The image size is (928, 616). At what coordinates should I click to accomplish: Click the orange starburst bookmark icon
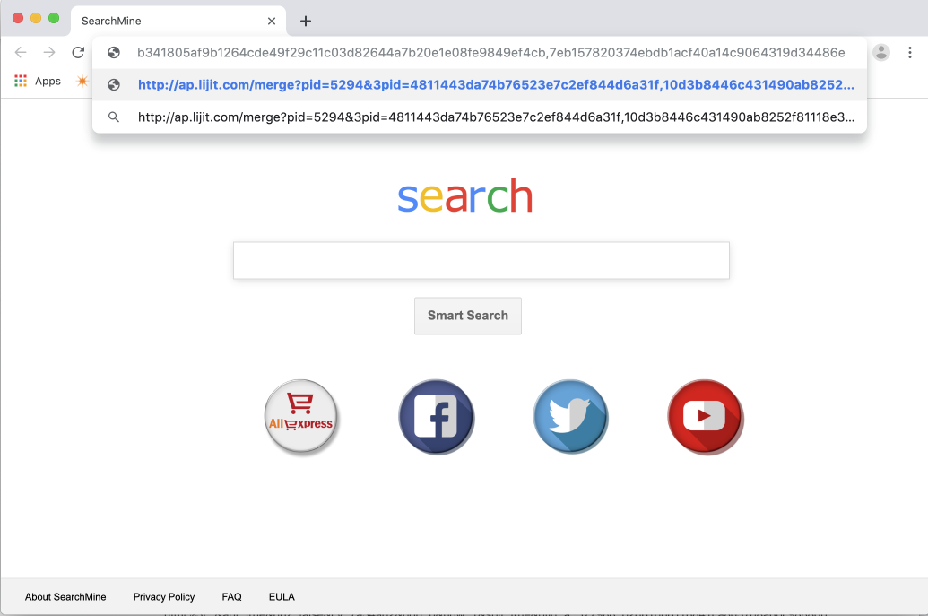point(82,81)
